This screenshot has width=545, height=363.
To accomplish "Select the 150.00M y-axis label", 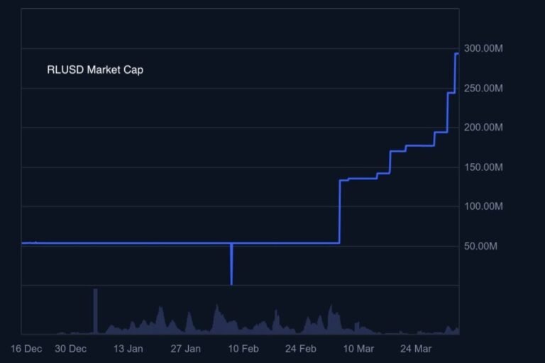I will tap(483, 167).
